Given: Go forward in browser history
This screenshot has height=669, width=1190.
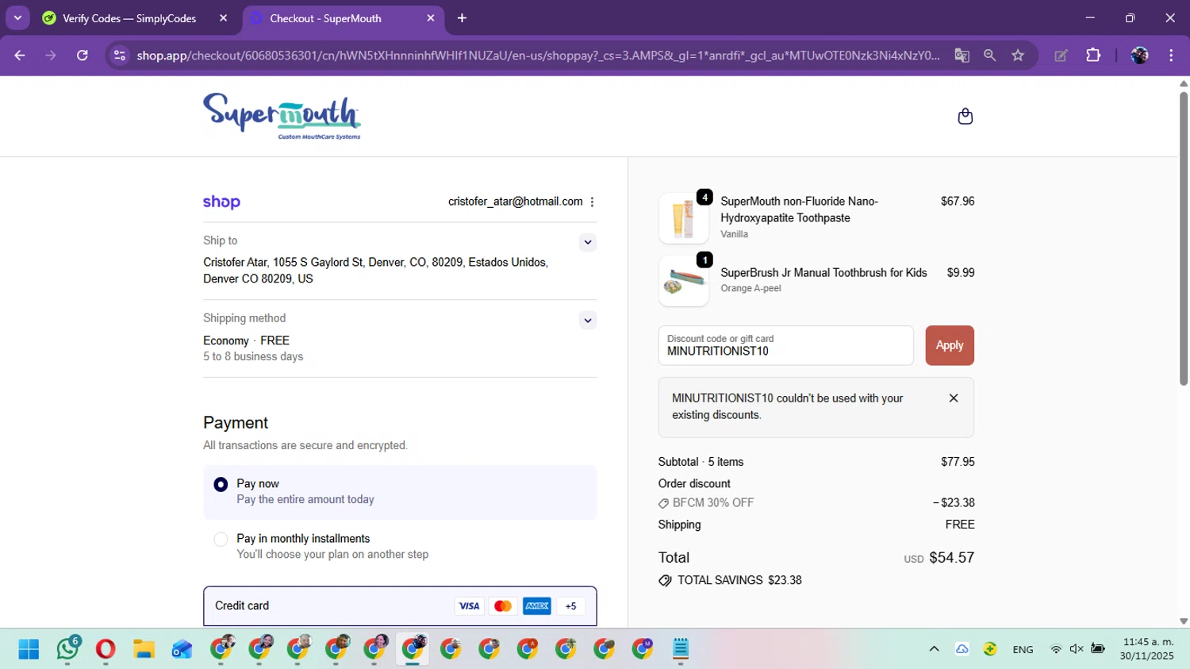Looking at the screenshot, I should (x=51, y=55).
